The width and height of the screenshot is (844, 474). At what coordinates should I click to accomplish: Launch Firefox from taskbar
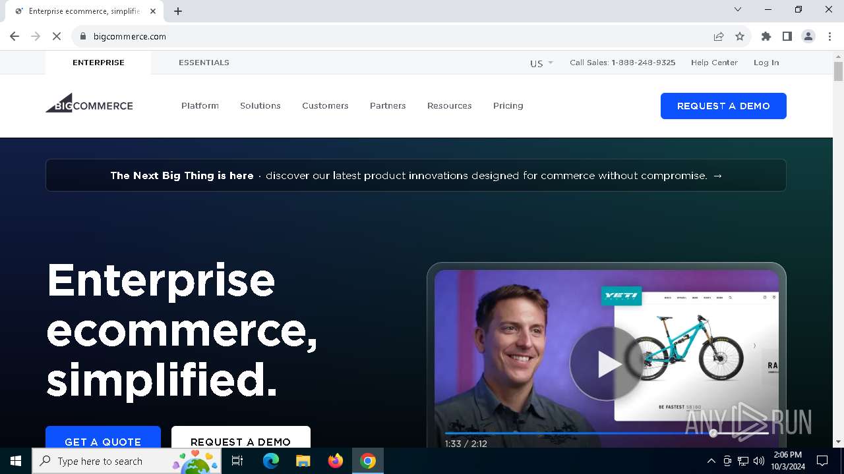336,461
